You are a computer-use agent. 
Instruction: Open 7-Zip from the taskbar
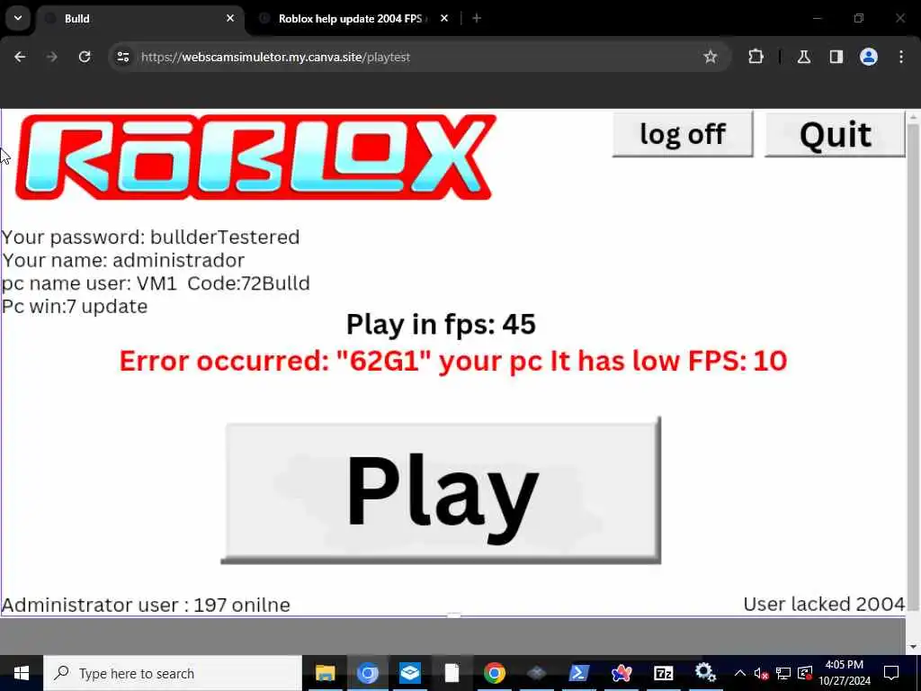pyautogui.click(x=663, y=673)
